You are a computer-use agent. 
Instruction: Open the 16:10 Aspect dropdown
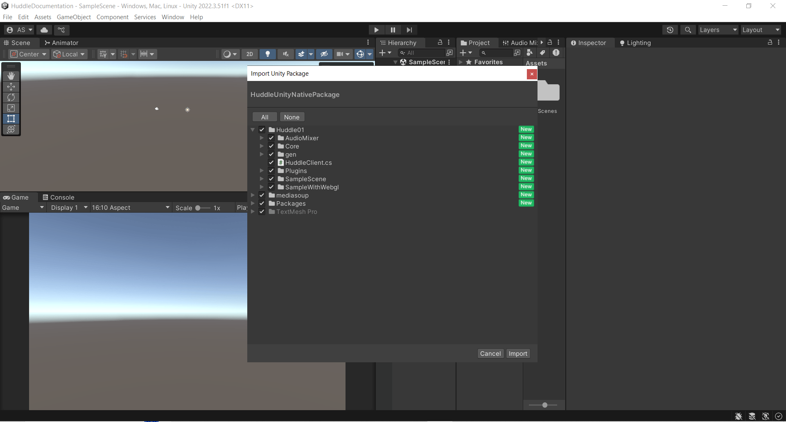tap(130, 208)
